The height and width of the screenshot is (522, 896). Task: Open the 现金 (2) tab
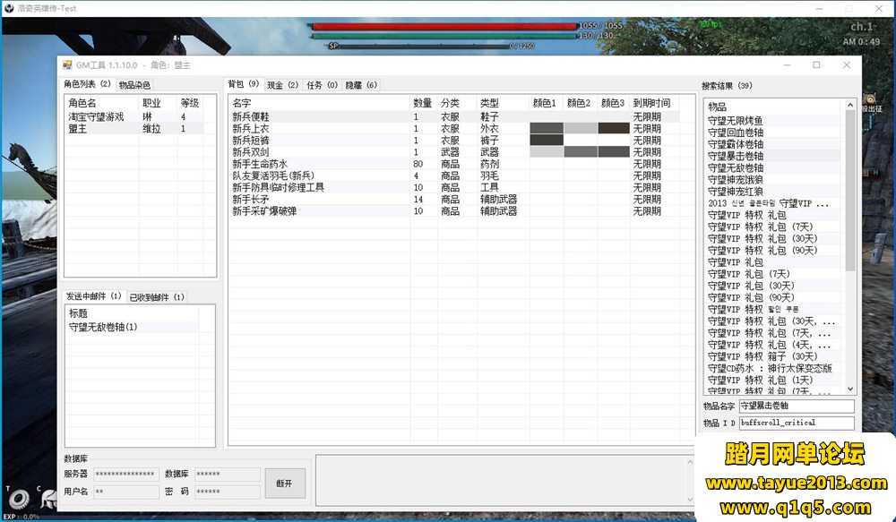[x=282, y=85]
